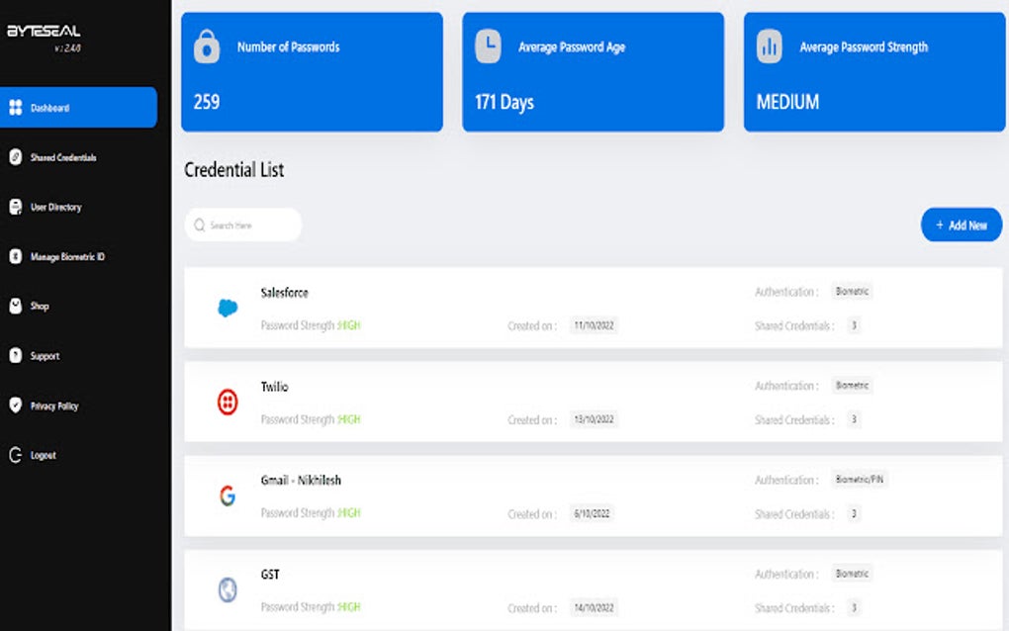Click the Logout label

44,455
